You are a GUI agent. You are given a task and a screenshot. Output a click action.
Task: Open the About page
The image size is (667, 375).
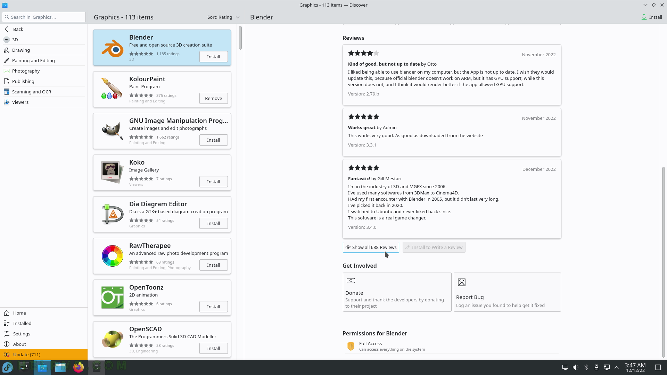tap(44, 344)
